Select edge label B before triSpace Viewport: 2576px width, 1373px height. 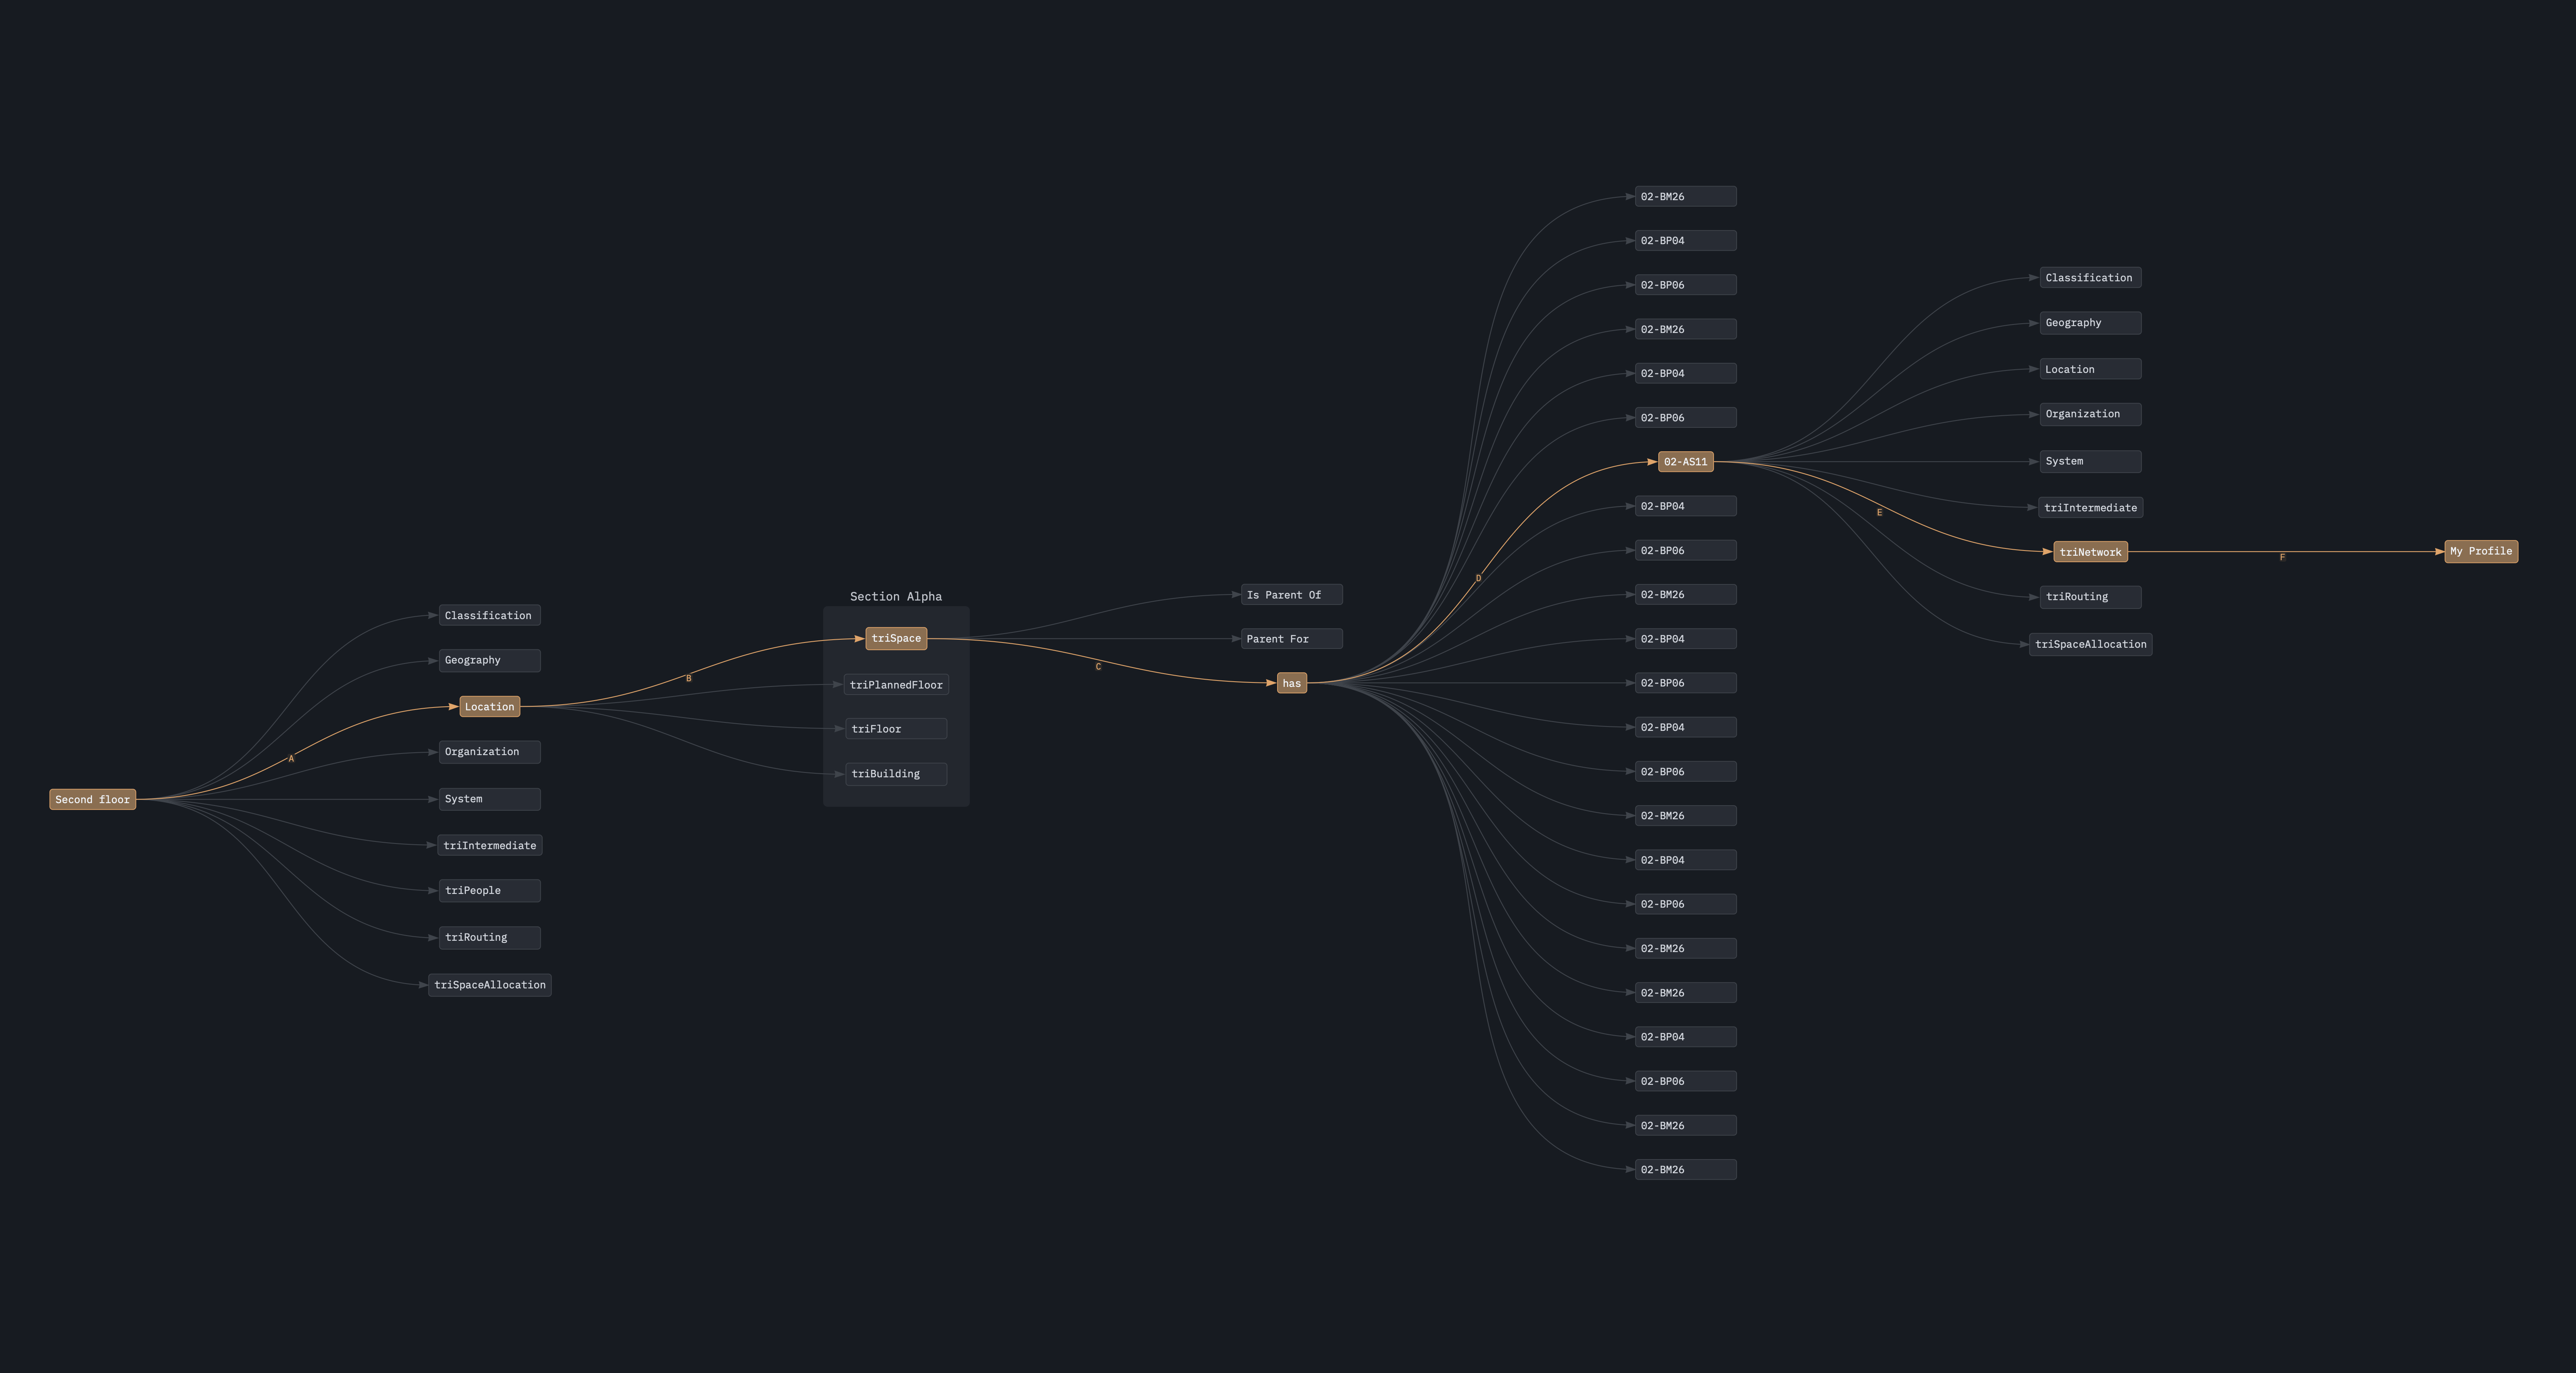688,678
